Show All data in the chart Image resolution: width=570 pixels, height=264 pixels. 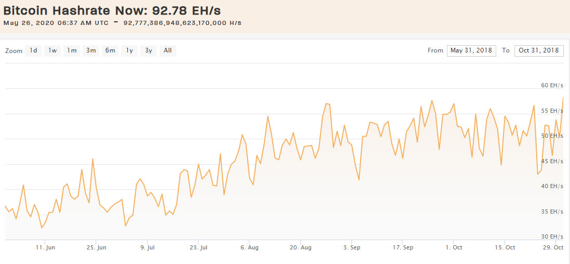pyautogui.click(x=167, y=50)
